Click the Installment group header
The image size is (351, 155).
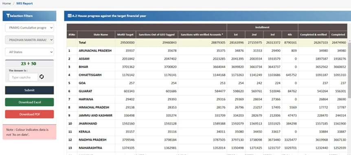coord(262,27)
